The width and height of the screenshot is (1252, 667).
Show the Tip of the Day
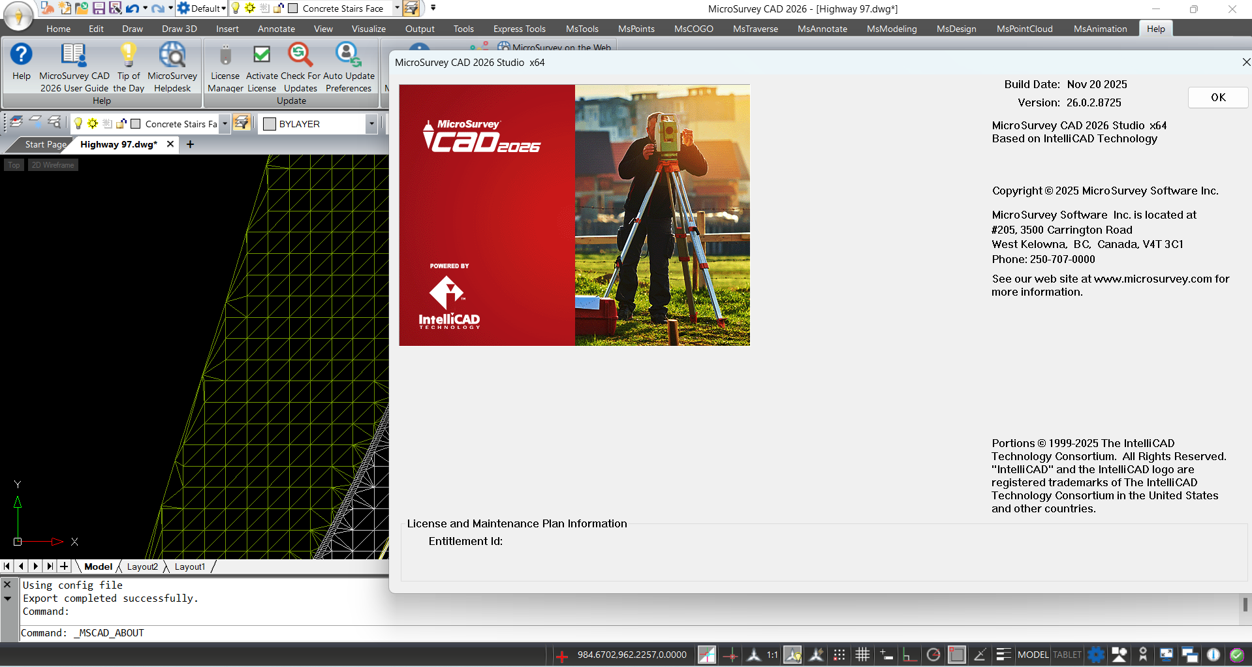[x=129, y=67]
